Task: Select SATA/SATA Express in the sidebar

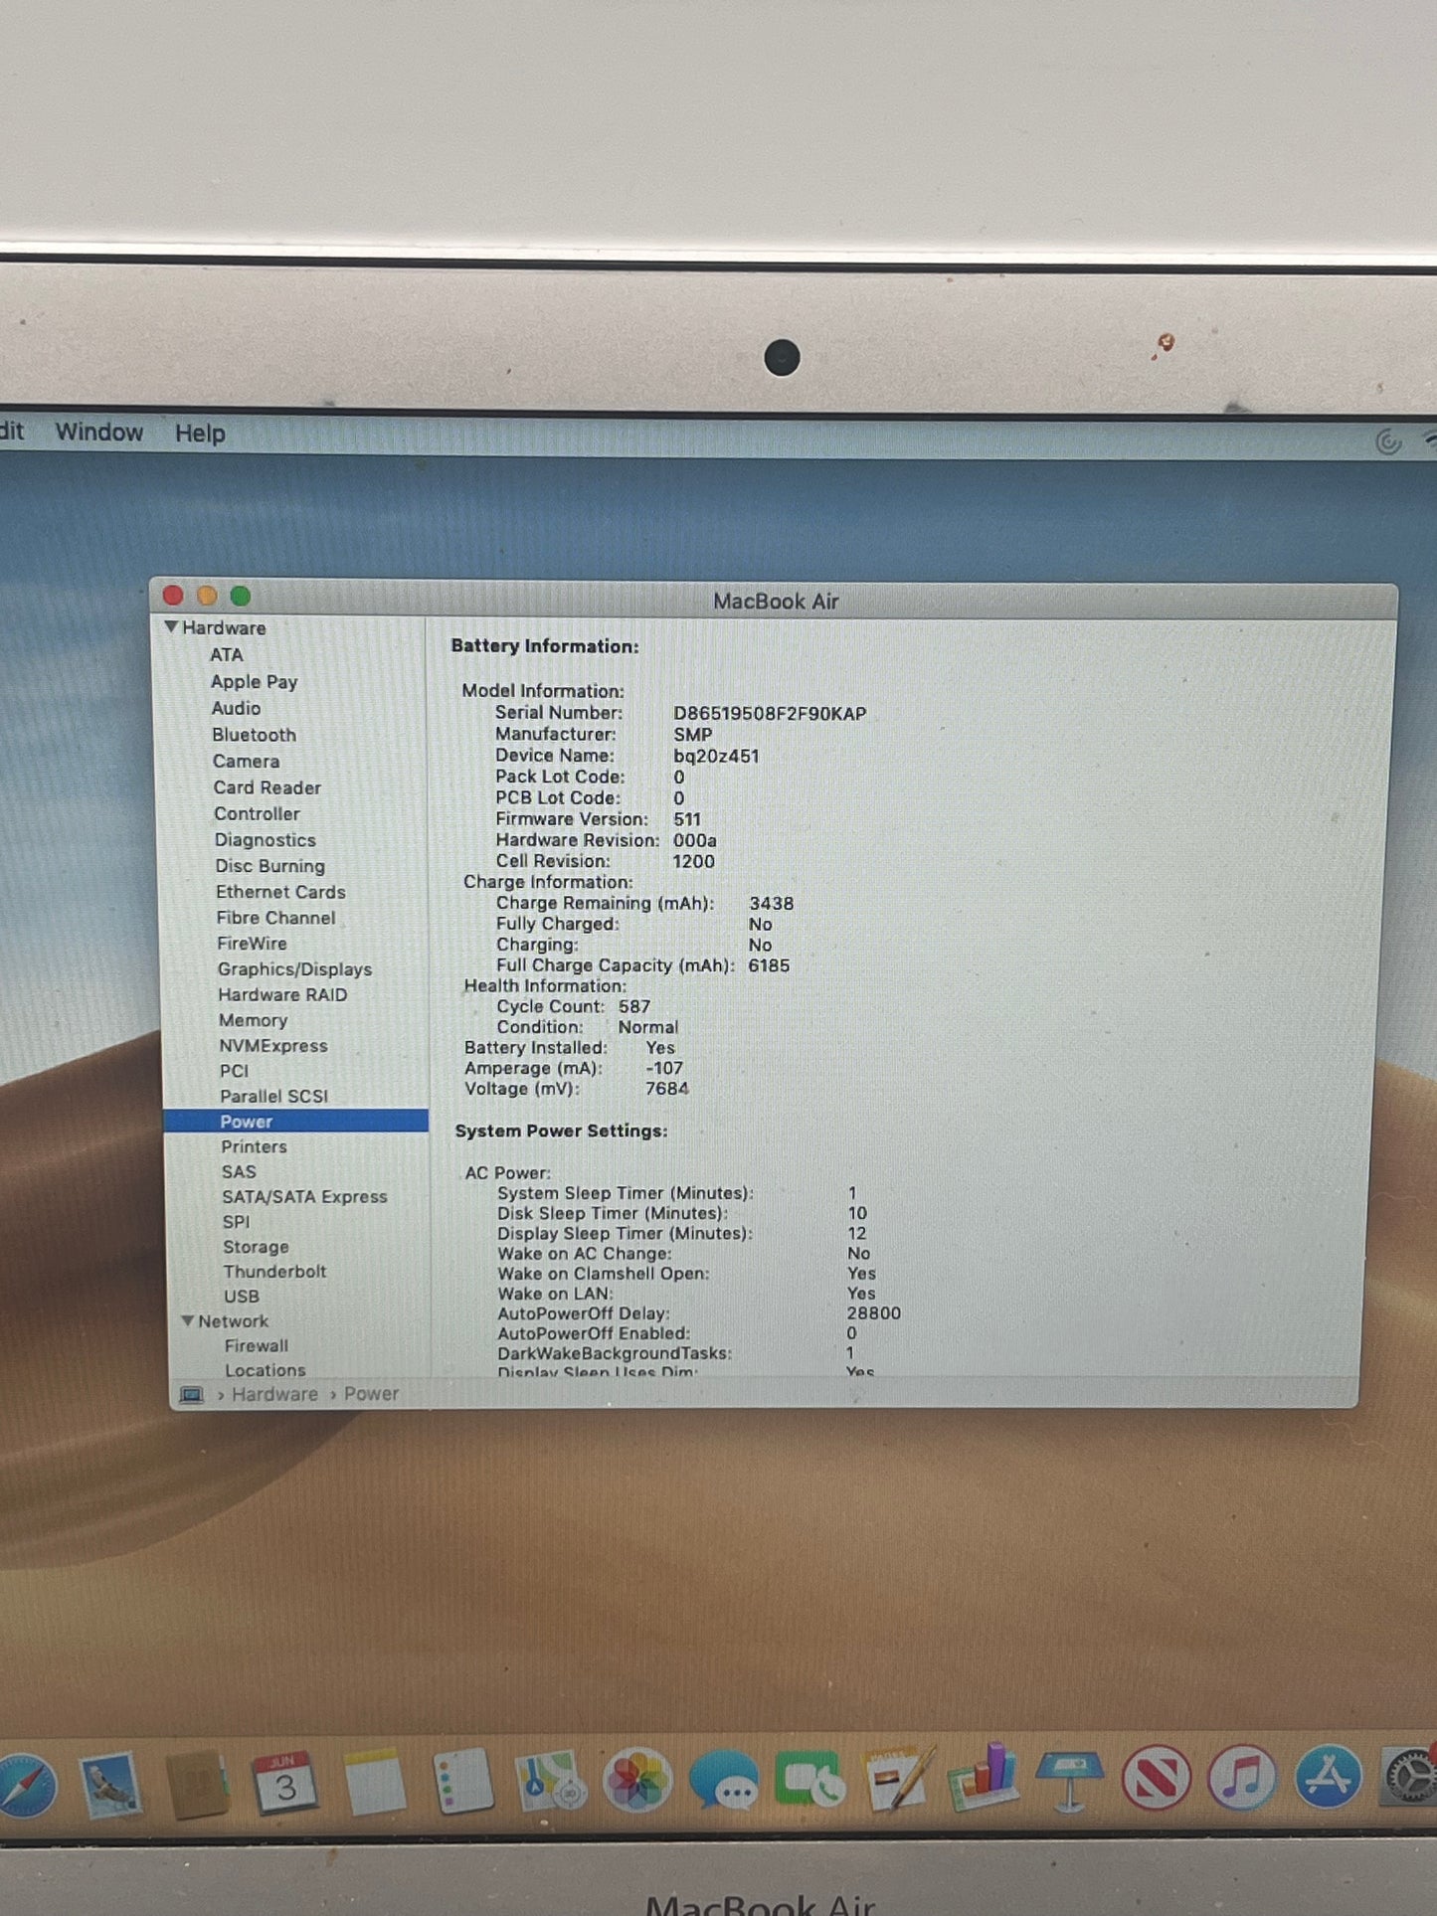Action: coord(304,1198)
